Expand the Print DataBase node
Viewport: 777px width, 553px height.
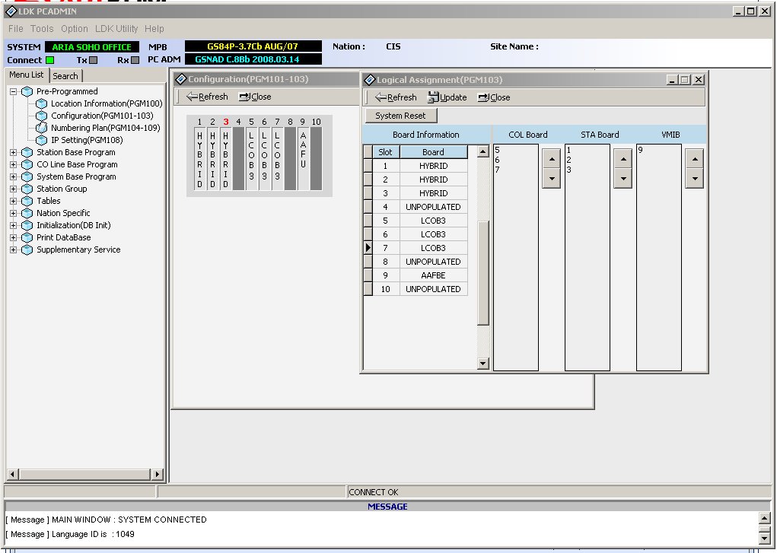(14, 237)
